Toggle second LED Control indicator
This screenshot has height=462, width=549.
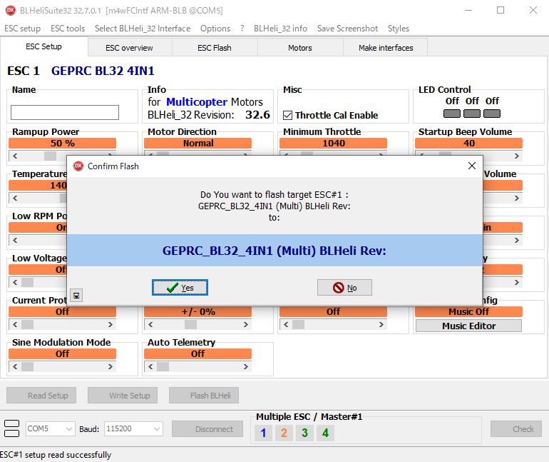pyautogui.click(x=471, y=114)
